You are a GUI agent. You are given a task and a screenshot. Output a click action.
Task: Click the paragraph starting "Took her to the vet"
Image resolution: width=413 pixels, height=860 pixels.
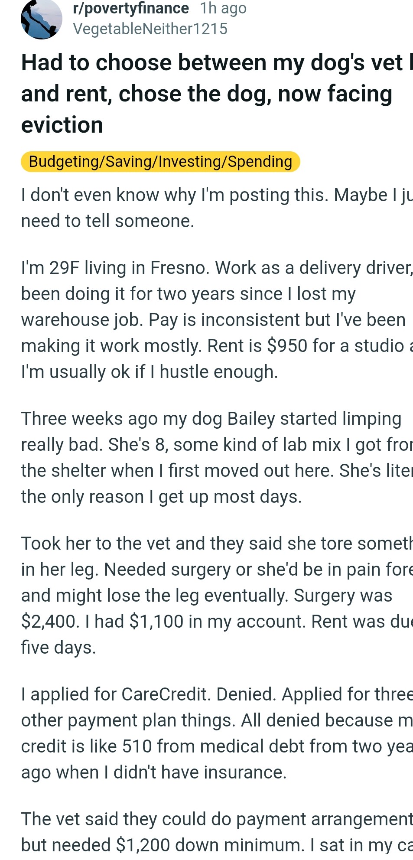tap(208, 596)
